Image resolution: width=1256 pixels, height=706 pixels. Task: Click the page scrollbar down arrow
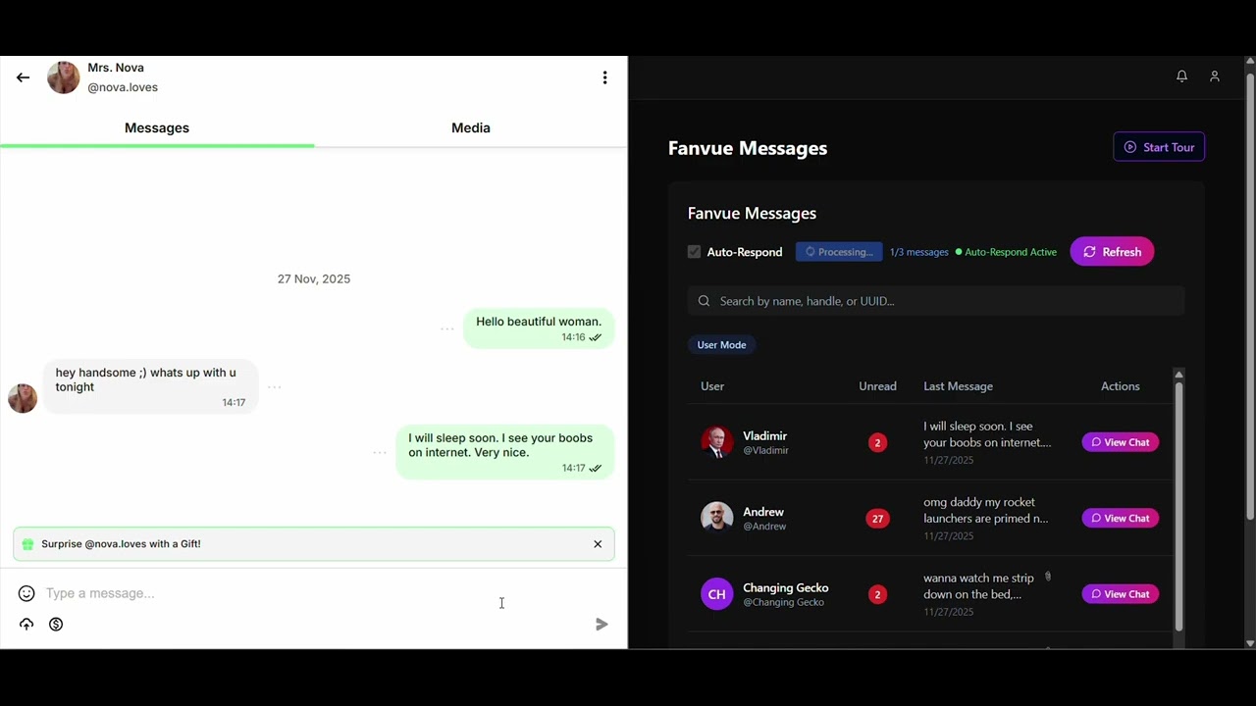[1250, 643]
